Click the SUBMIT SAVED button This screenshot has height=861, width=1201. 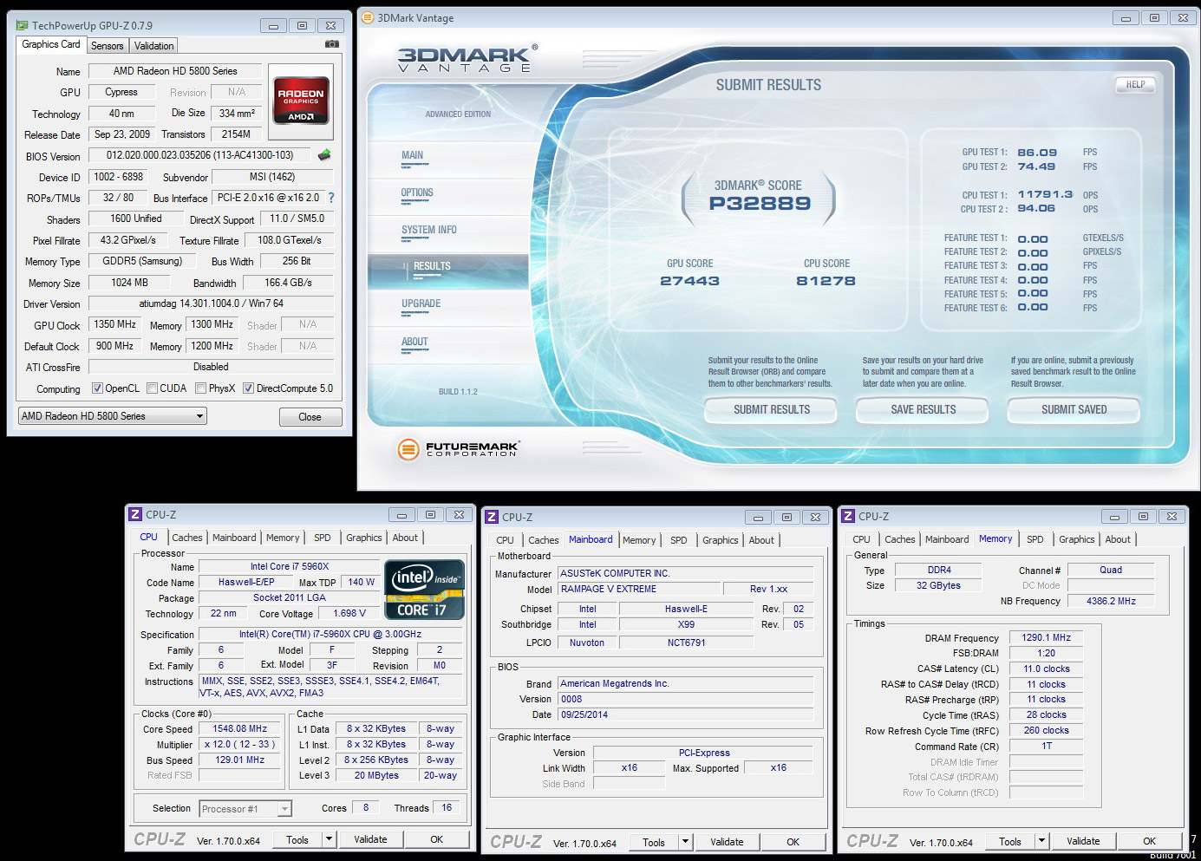(x=1074, y=410)
